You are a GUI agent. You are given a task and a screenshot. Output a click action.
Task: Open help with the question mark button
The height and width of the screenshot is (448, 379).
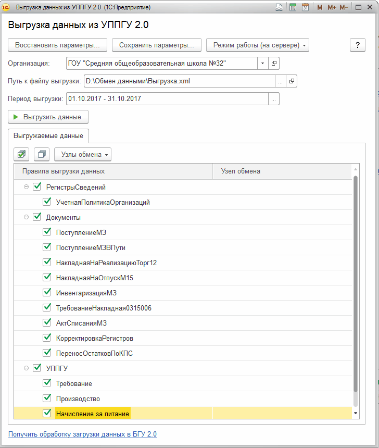(358, 45)
